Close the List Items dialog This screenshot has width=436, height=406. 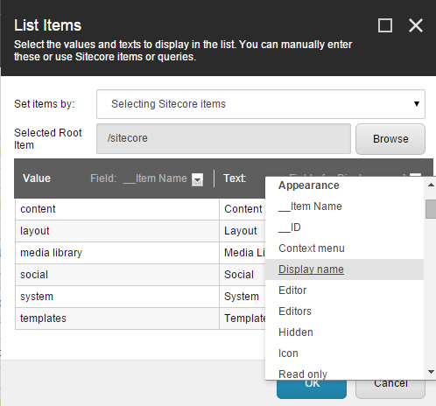(x=416, y=25)
